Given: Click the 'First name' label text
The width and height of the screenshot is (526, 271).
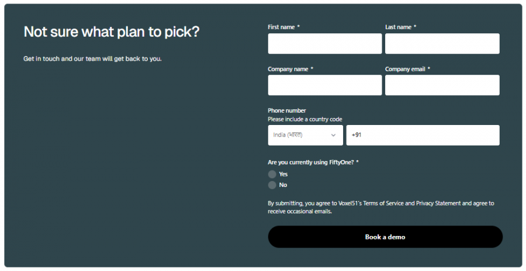Looking at the screenshot, I should pos(281,27).
